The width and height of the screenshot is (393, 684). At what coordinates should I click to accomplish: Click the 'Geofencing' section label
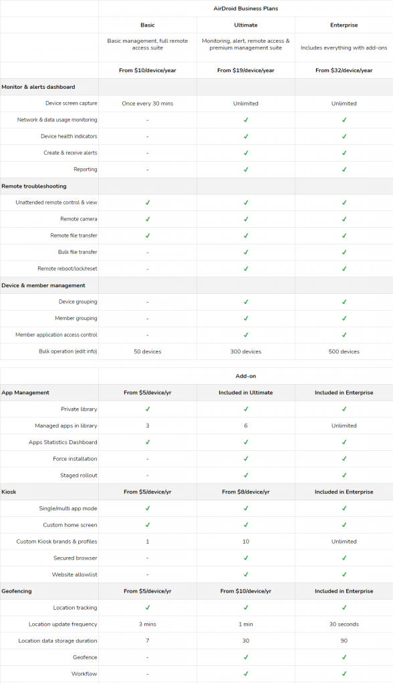17,591
